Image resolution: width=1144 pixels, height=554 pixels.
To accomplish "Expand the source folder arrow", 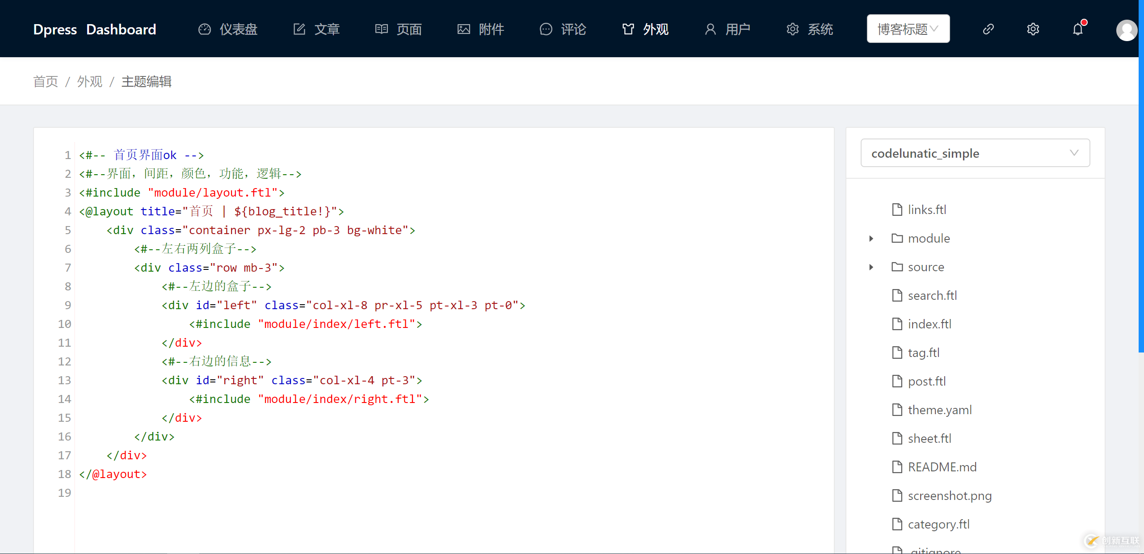I will tap(871, 267).
